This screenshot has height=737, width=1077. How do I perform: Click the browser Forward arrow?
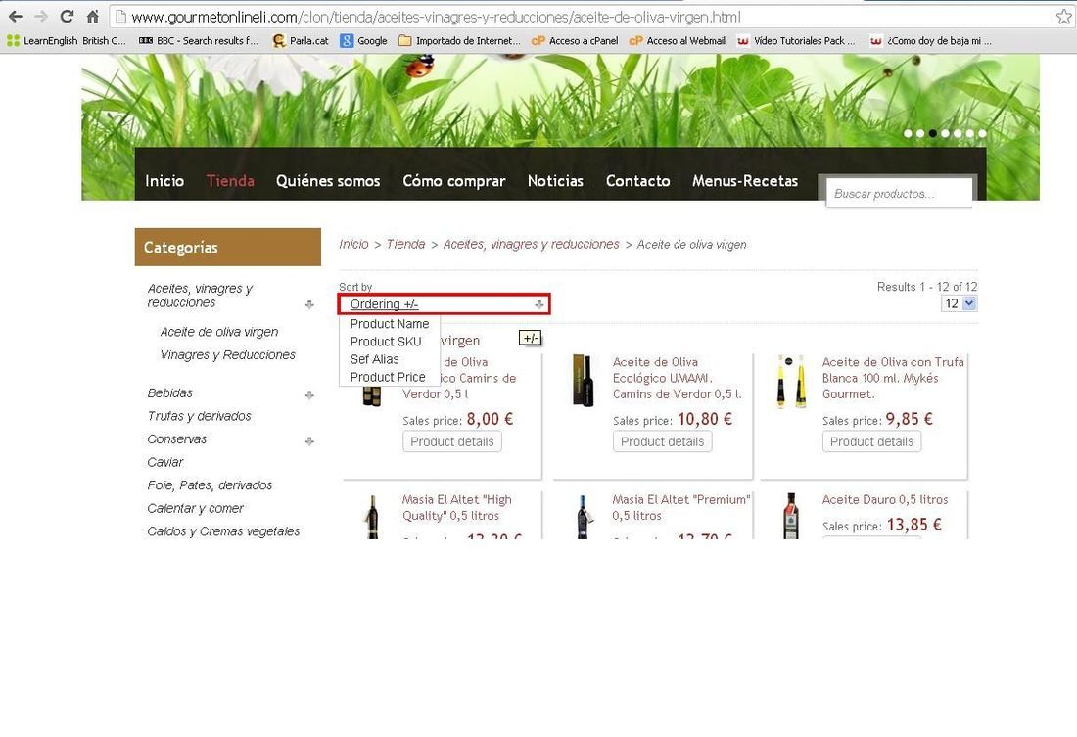click(x=41, y=16)
